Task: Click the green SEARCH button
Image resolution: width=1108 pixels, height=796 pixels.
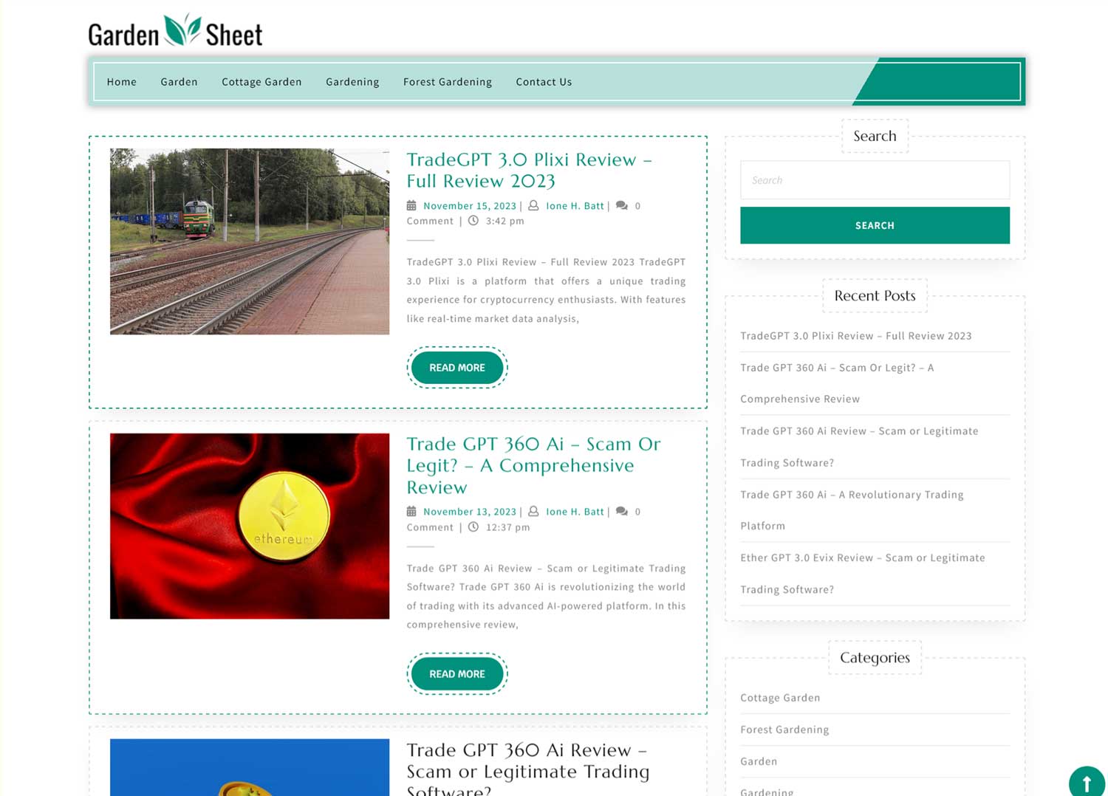Action: [875, 225]
